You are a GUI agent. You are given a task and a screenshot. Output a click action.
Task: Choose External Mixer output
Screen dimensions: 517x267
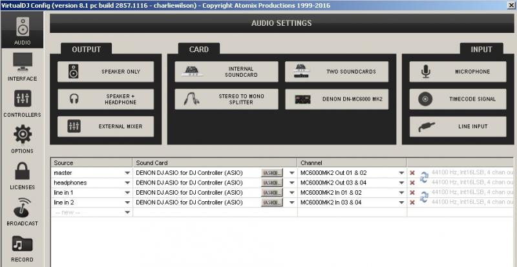point(105,126)
